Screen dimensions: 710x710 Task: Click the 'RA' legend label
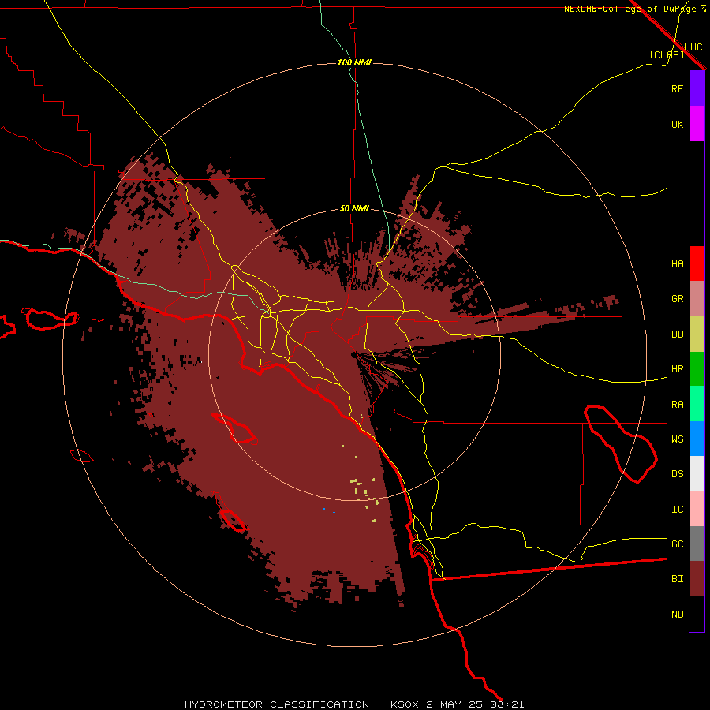[x=677, y=405]
